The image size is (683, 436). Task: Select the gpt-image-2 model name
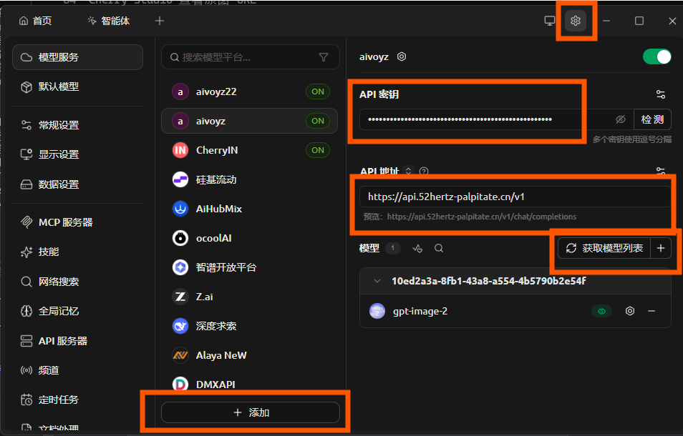click(420, 311)
